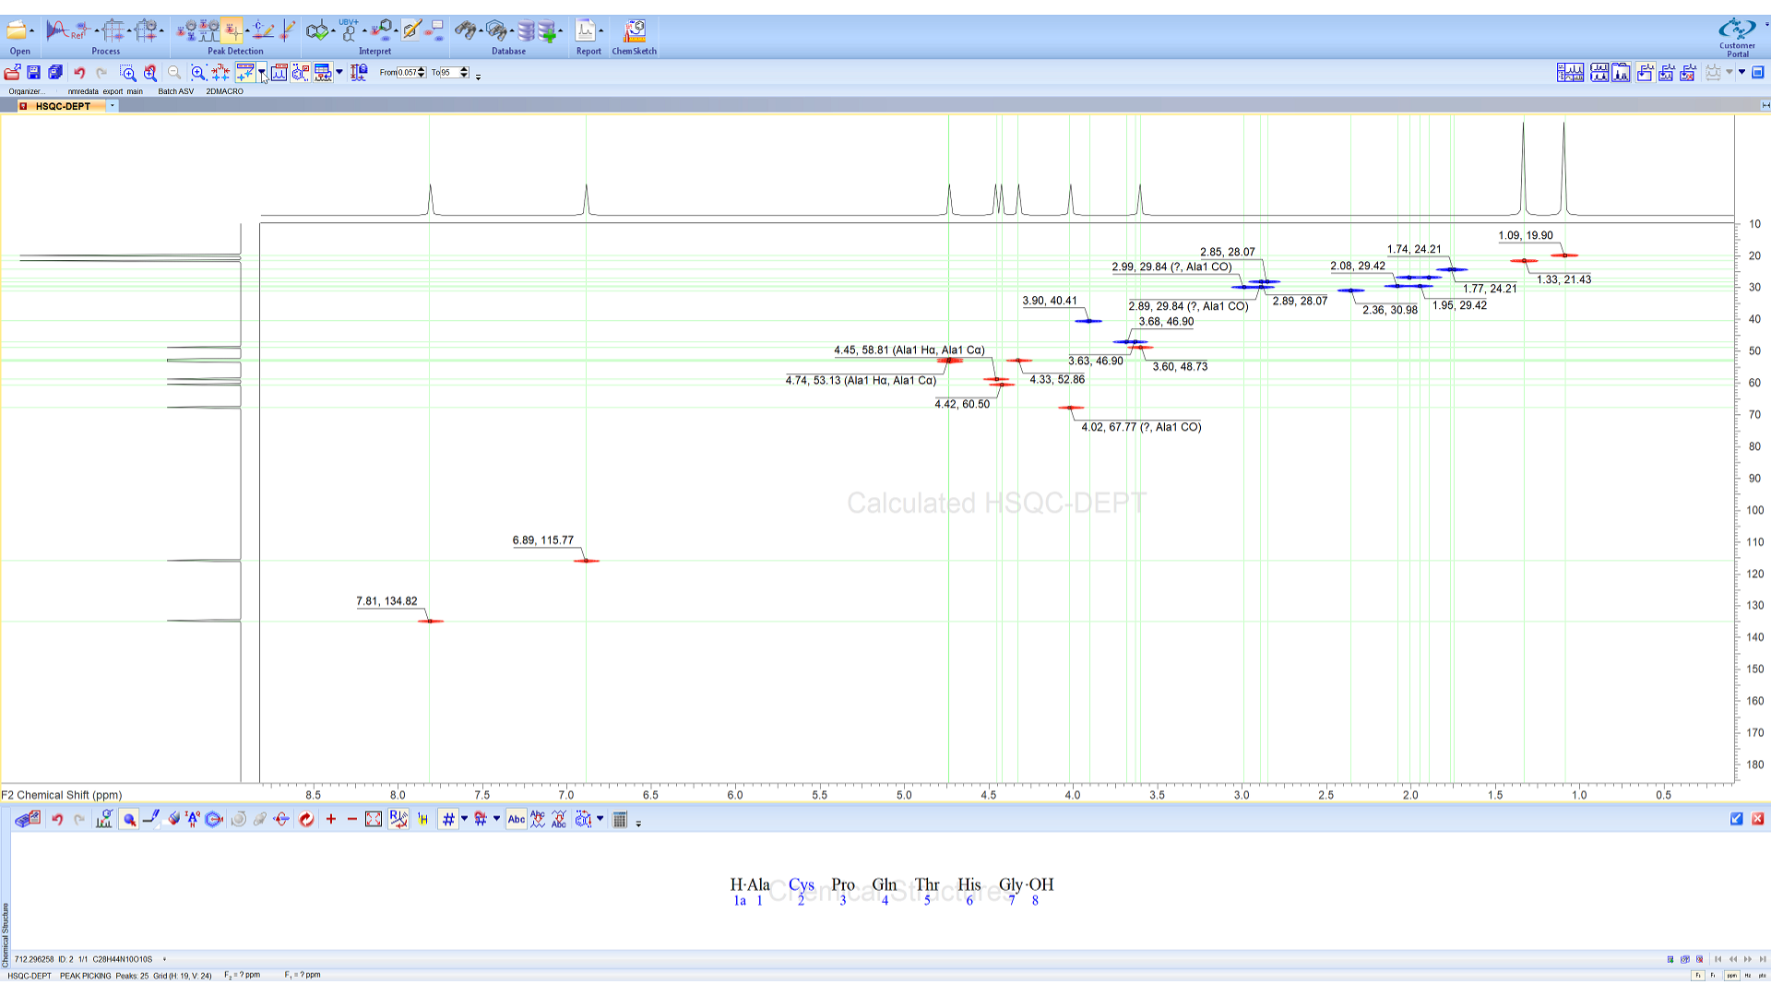The image size is (1771, 996).
Task: Run the 2DMACRO command
Action: [x=224, y=90]
